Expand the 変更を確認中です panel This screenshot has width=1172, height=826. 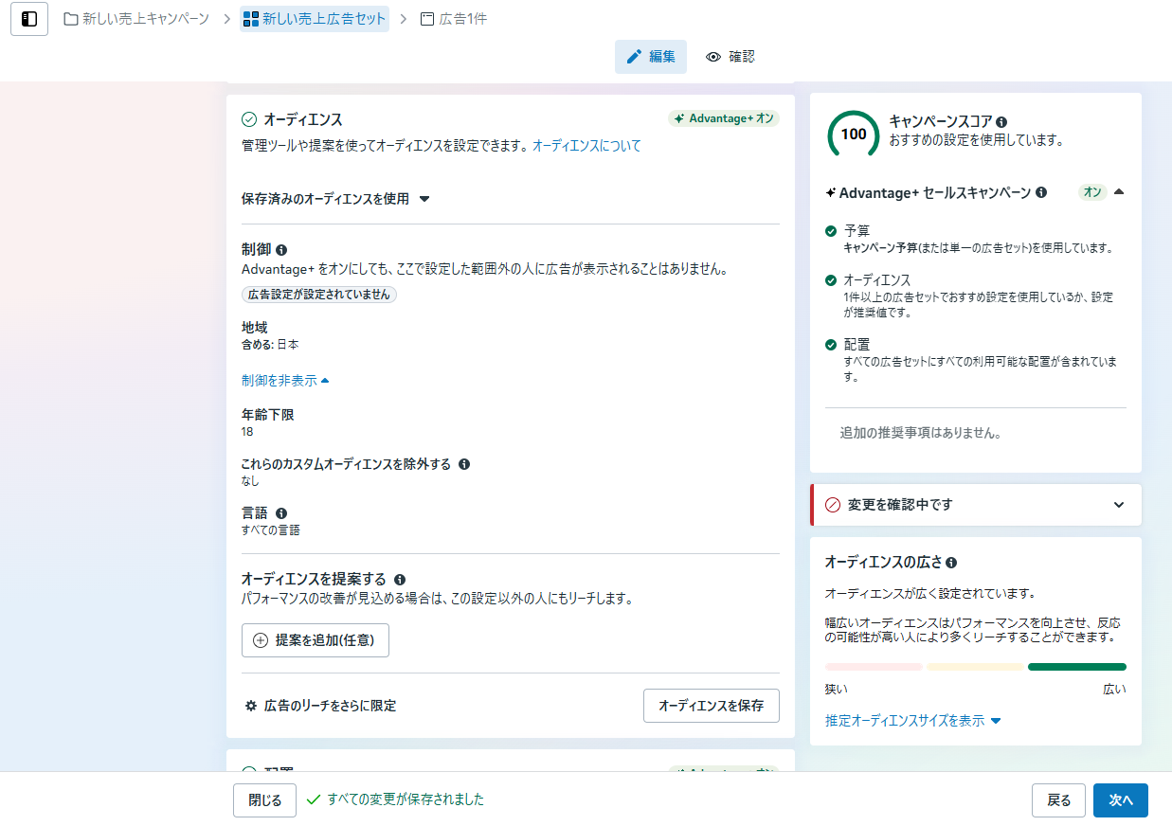(x=1119, y=505)
